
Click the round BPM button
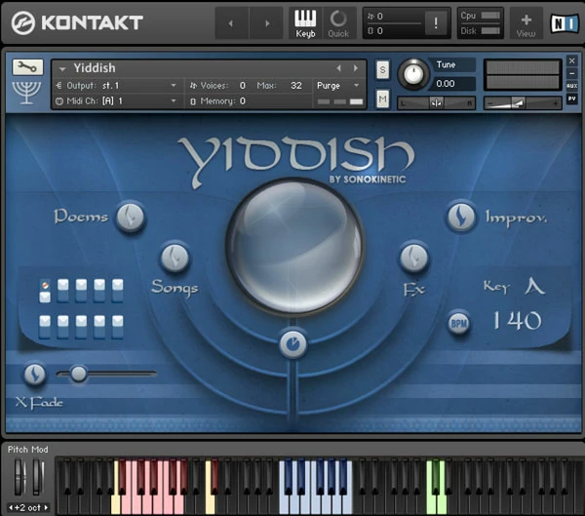(458, 323)
